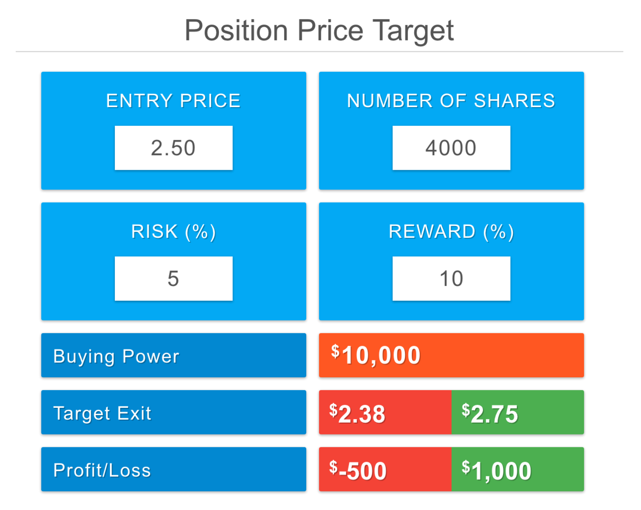Click the RISK (%) blue panel

(174, 231)
